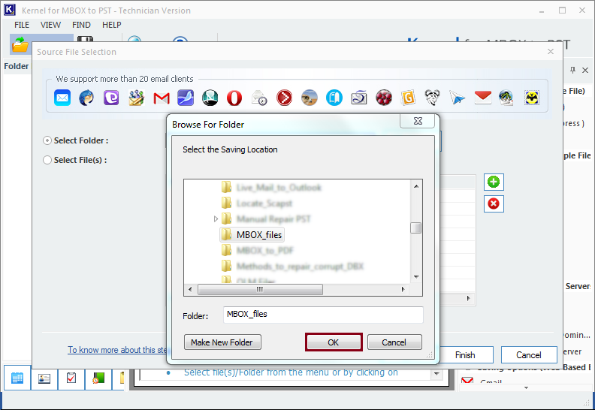The width and height of the screenshot is (595, 410).
Task: Open the contacts card icon at bottom
Action: coord(44,378)
